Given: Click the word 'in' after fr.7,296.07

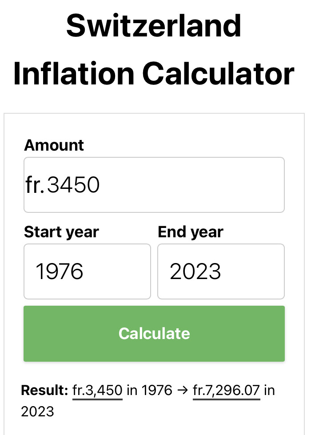Looking at the screenshot, I should [269, 391].
